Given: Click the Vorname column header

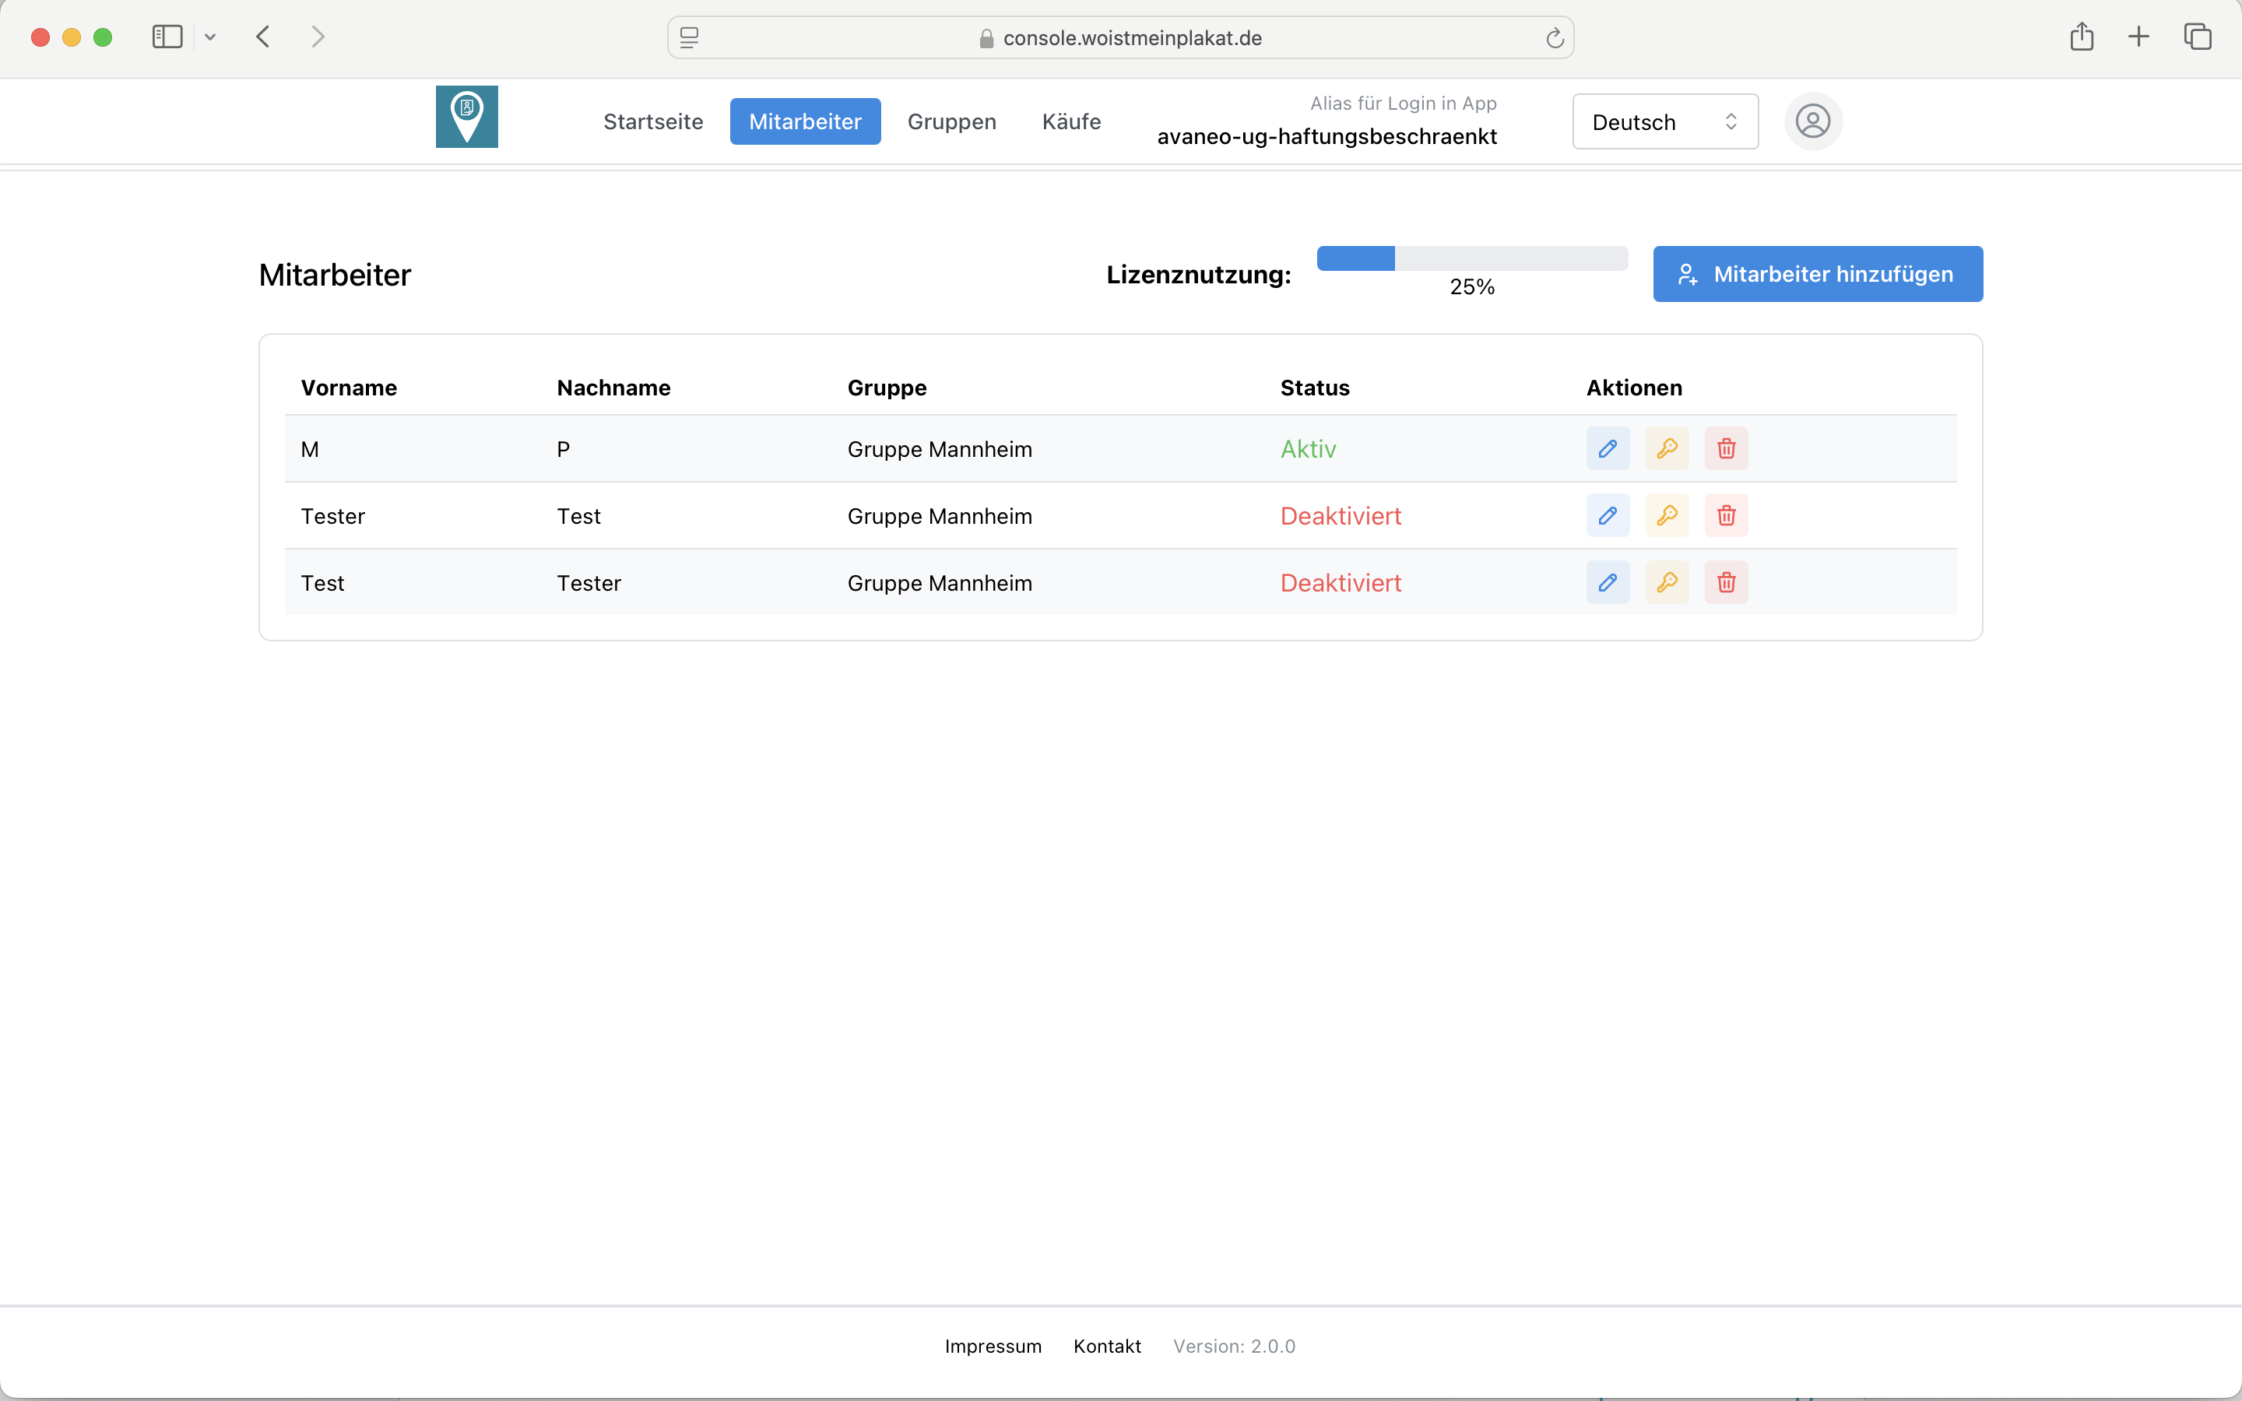Looking at the screenshot, I should 348,388.
